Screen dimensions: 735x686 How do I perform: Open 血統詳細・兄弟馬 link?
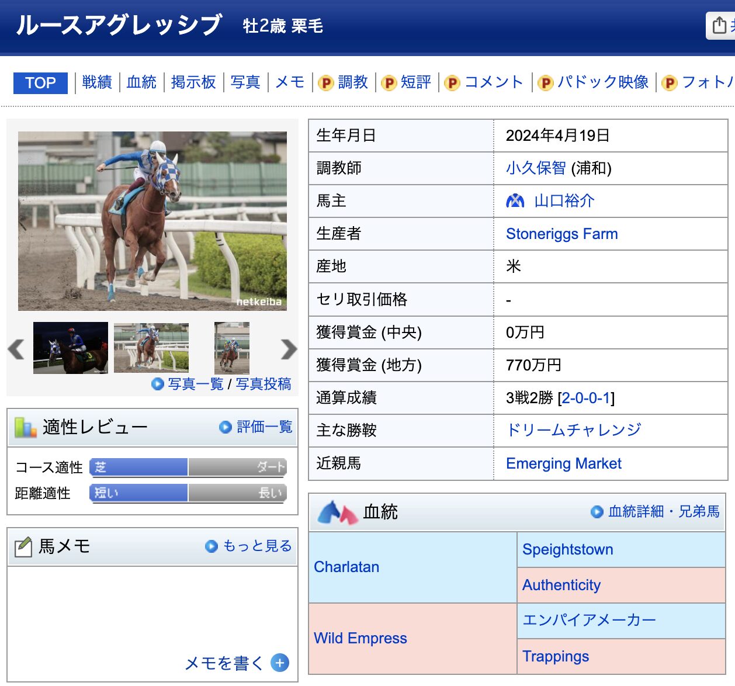(664, 512)
